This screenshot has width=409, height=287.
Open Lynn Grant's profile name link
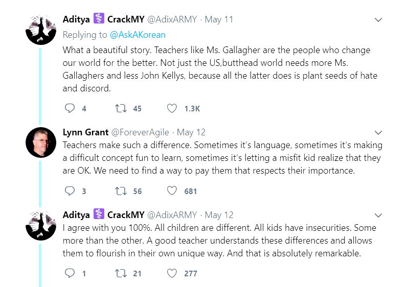85,132
